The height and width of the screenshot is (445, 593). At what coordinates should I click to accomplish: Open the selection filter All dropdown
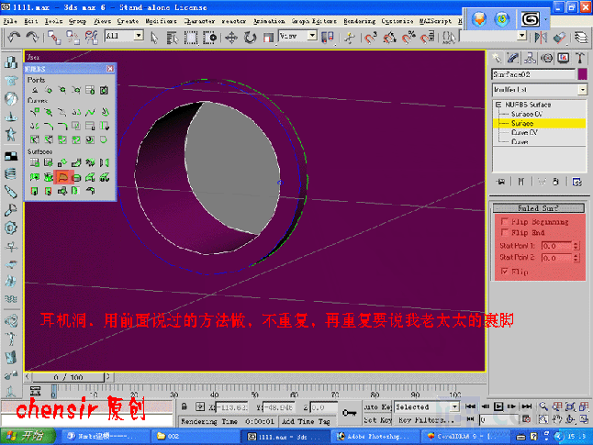pos(139,36)
